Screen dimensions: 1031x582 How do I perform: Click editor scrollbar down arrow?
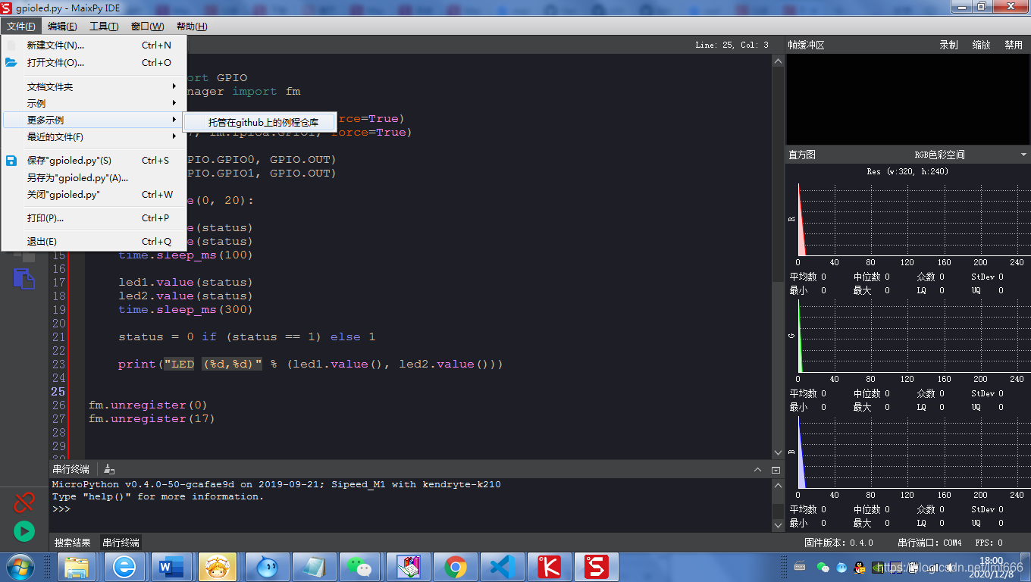click(777, 452)
